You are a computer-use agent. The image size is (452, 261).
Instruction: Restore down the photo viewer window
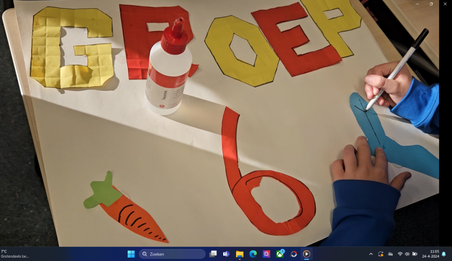tap(431, 4)
